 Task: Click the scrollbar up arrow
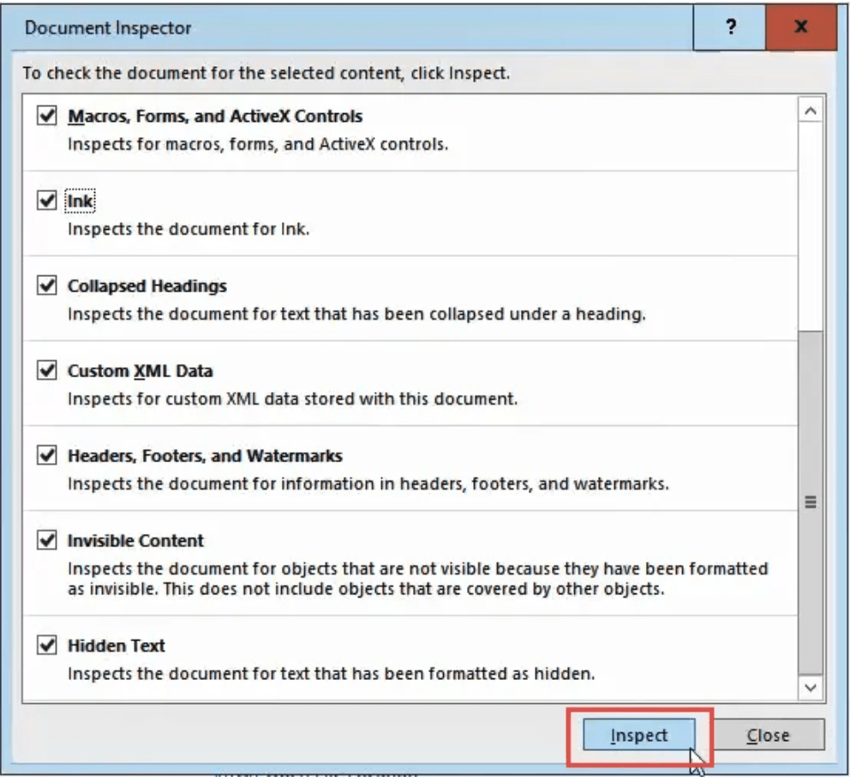[x=811, y=111]
